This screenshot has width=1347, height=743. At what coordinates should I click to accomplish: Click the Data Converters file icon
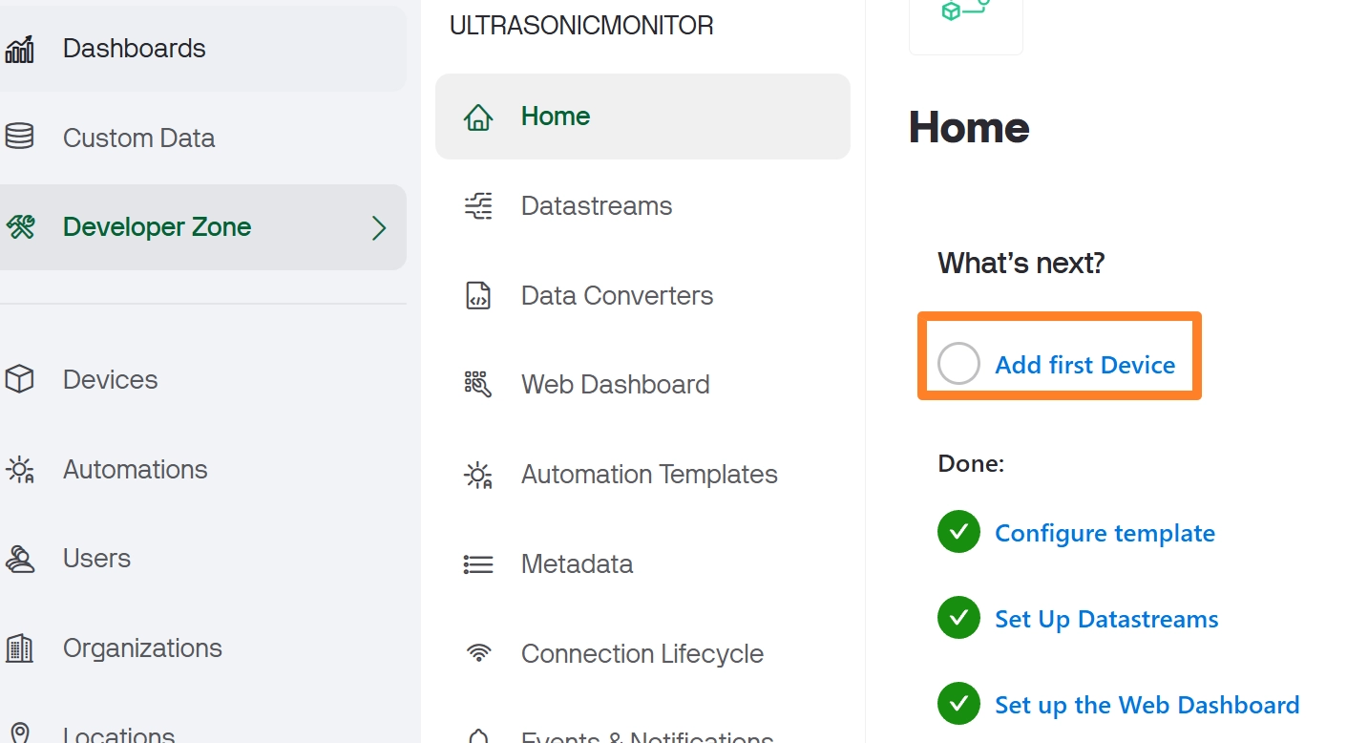pos(478,296)
